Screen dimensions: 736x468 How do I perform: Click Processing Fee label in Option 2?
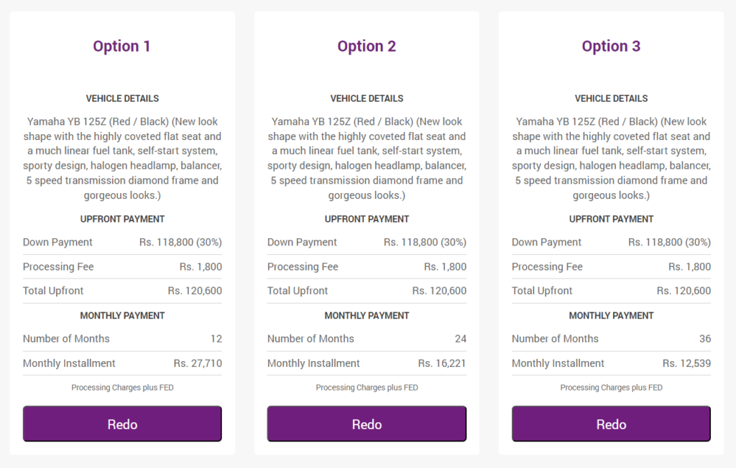point(303,266)
